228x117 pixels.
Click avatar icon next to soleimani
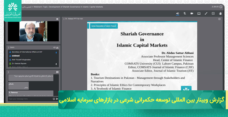[10, 56]
